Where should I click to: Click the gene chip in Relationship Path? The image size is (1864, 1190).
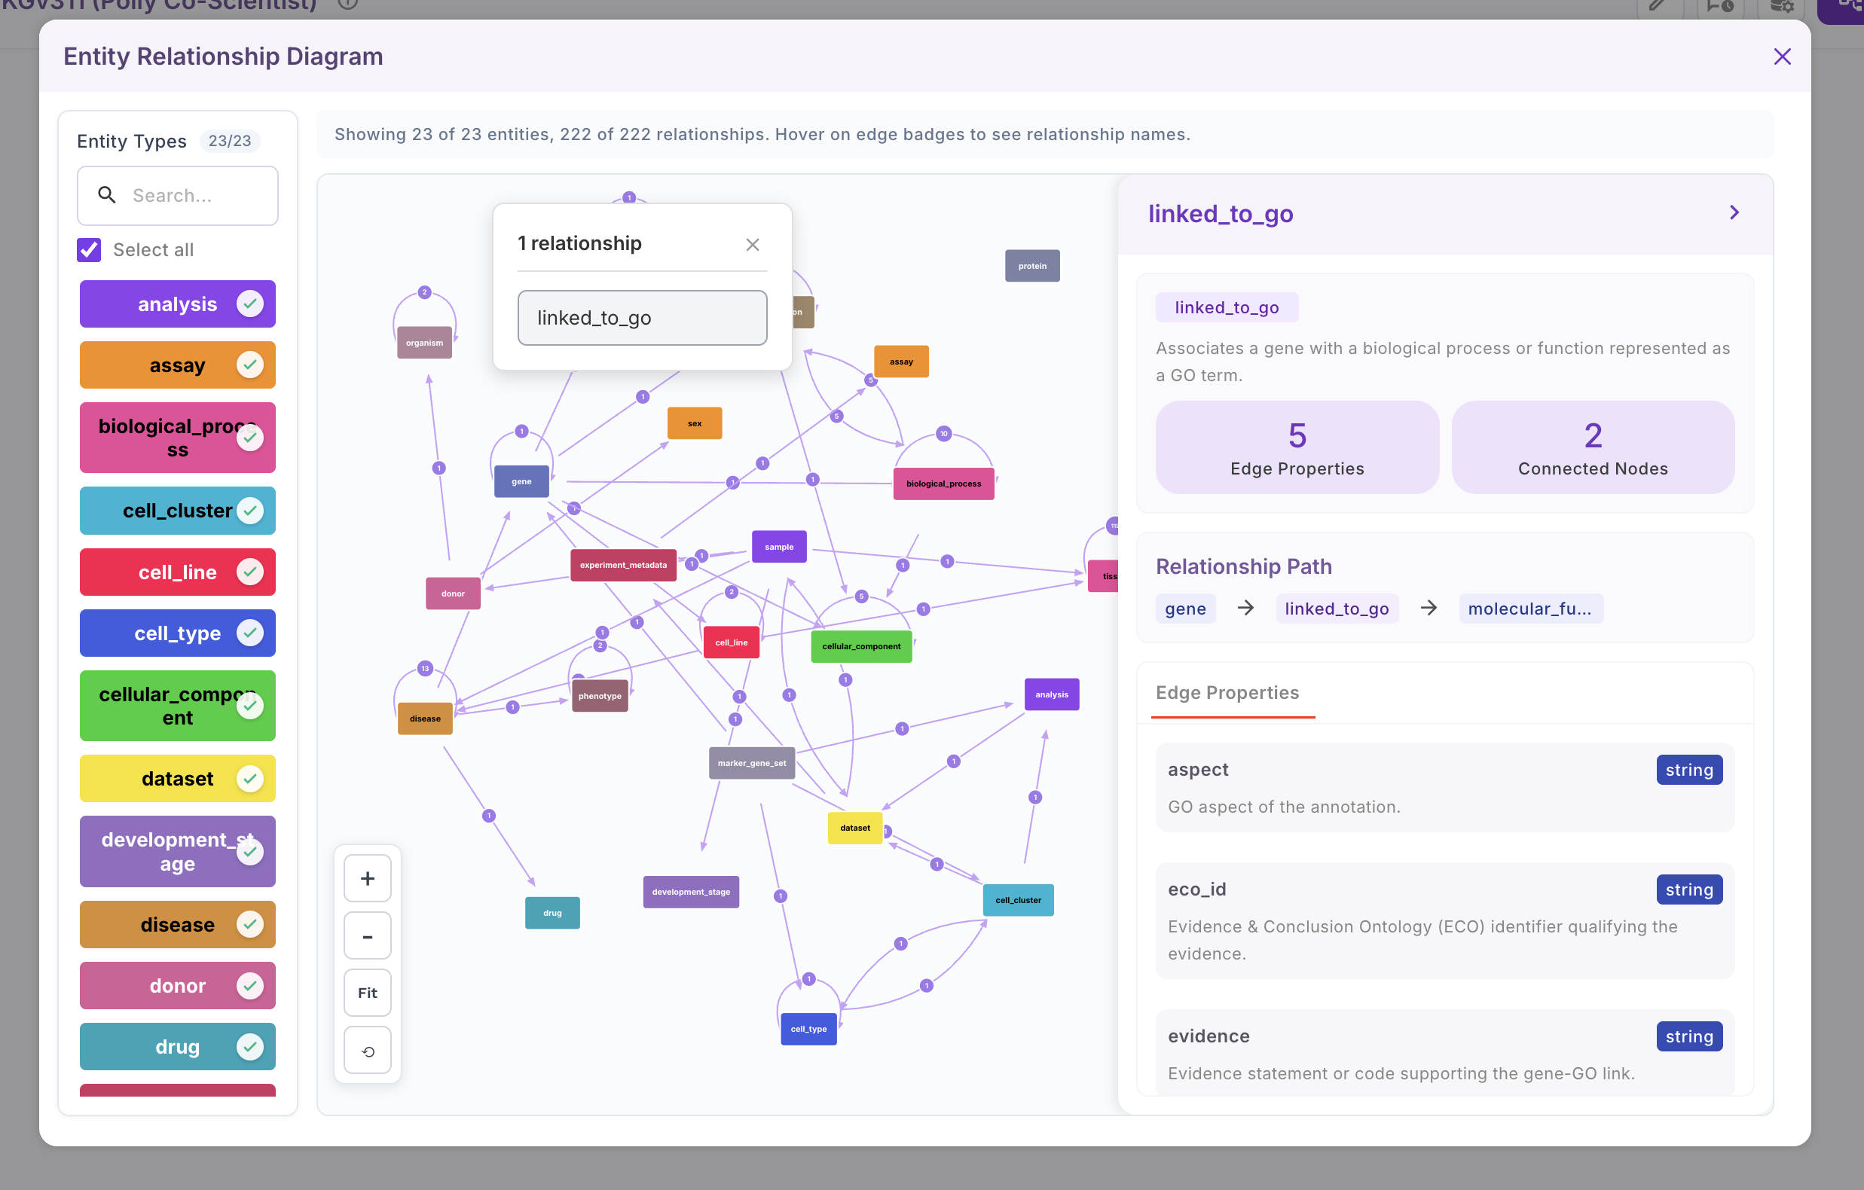tap(1184, 609)
